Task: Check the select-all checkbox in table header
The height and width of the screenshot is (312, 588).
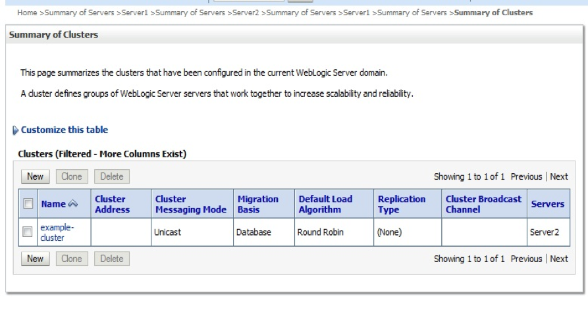Action: (28, 203)
